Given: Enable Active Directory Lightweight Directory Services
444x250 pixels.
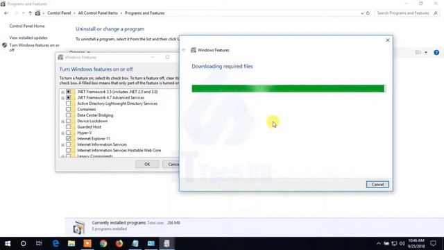Looking at the screenshot, I should click(x=68, y=103).
